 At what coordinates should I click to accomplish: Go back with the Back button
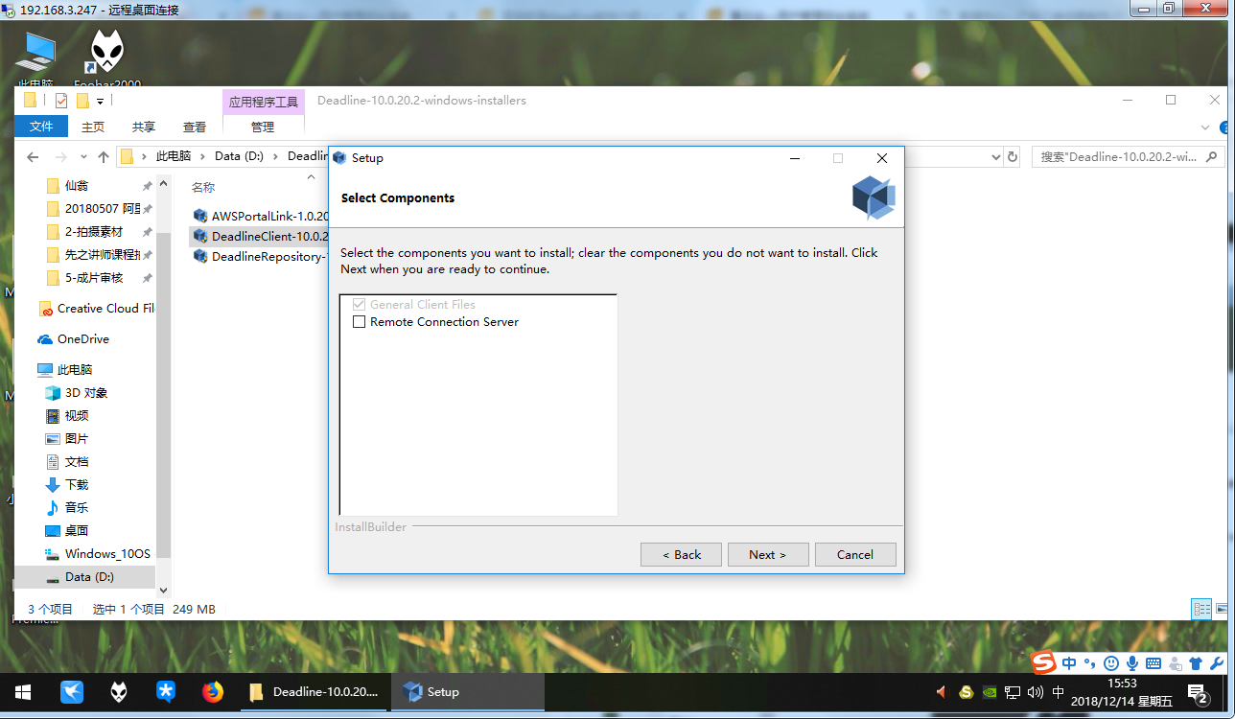point(681,554)
